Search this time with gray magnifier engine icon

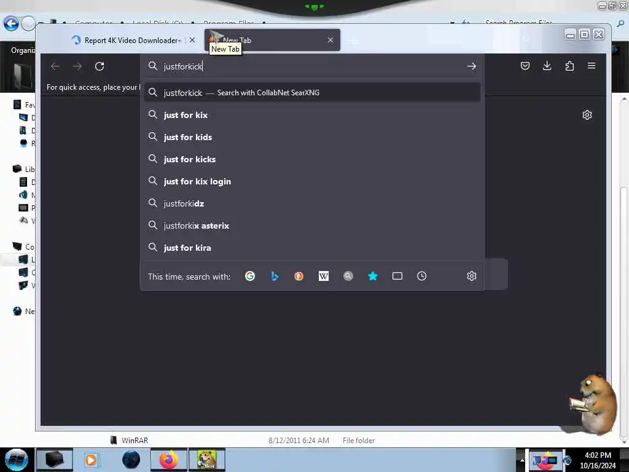click(348, 276)
